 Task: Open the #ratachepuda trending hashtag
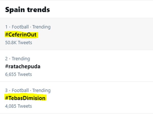point(23,66)
